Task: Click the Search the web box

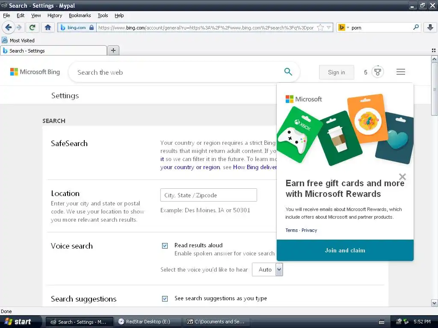Action: [x=179, y=72]
